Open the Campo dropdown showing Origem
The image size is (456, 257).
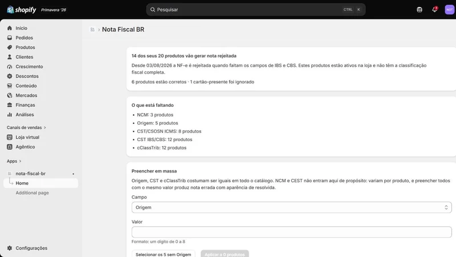pos(291,207)
